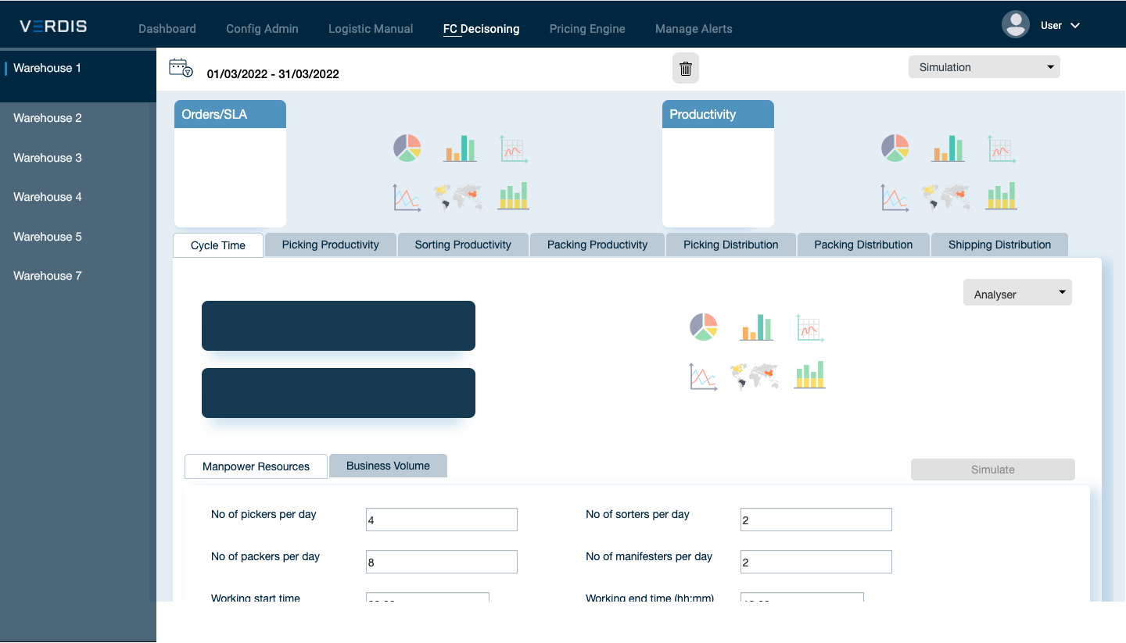The height and width of the screenshot is (643, 1126).
Task: Open the User account menu chevron
Action: 1075,26
